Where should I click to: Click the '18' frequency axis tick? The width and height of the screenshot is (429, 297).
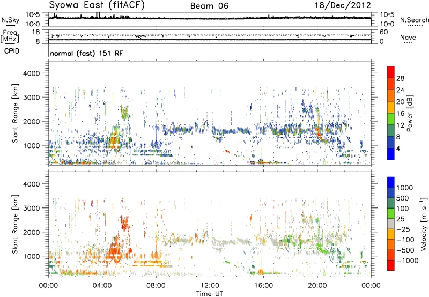36,32
